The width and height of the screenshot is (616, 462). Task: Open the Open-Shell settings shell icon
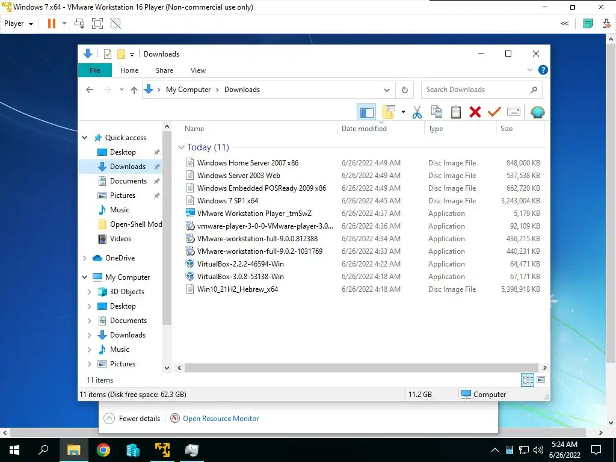[537, 112]
